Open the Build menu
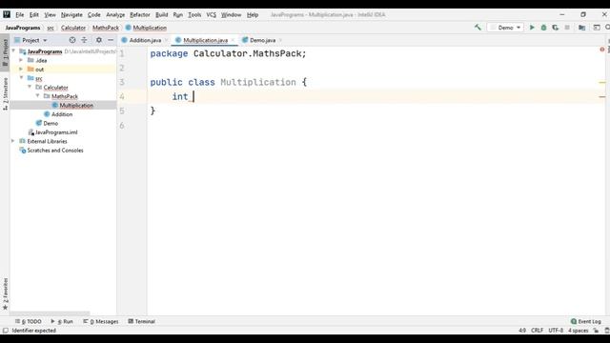Screen dimensions: 610x343 [161, 15]
